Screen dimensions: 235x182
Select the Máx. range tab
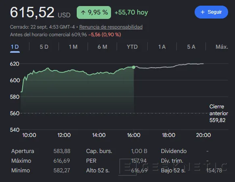click(x=222, y=47)
